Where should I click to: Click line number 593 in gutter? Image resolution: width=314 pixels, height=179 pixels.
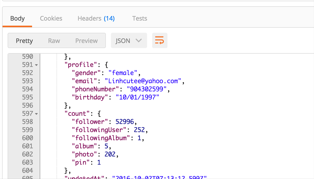(x=27, y=81)
